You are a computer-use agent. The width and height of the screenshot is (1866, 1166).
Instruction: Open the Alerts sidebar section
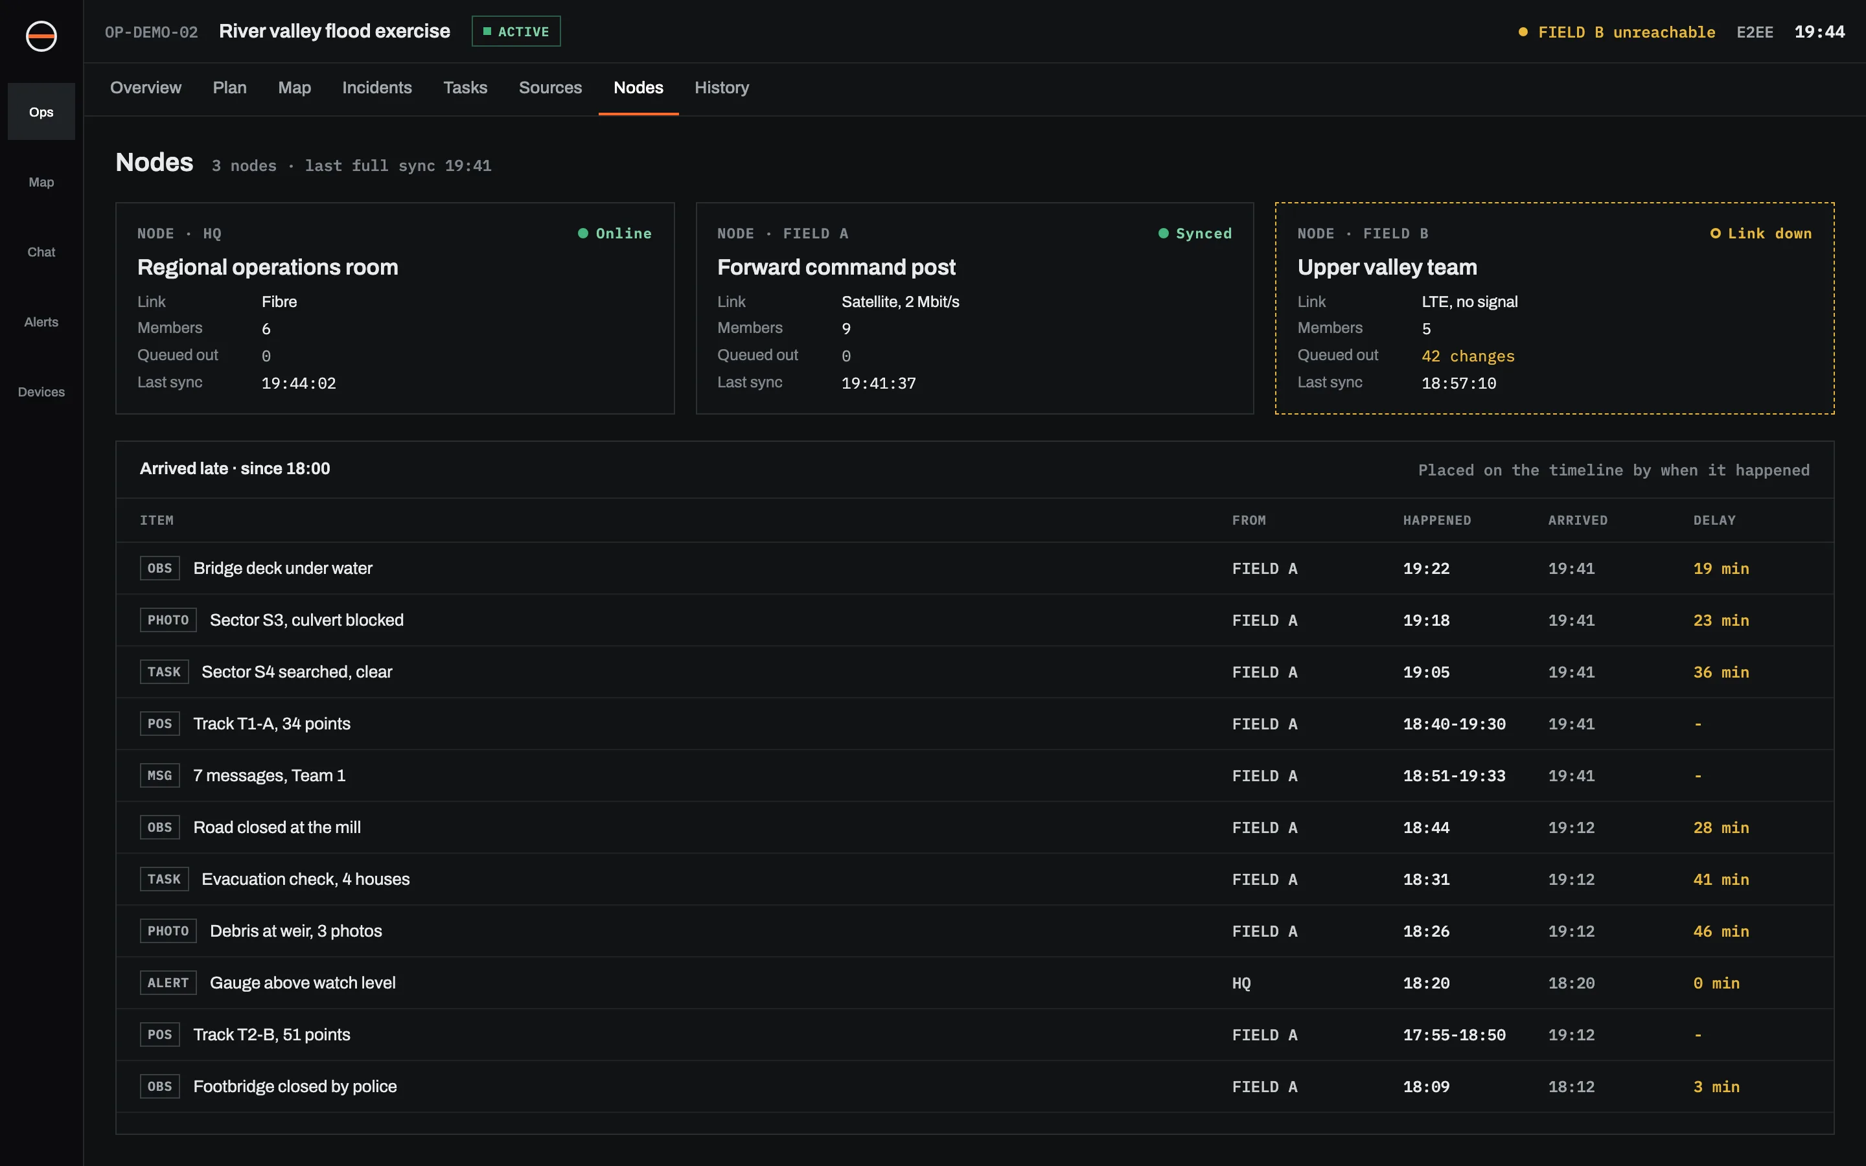pos(41,323)
